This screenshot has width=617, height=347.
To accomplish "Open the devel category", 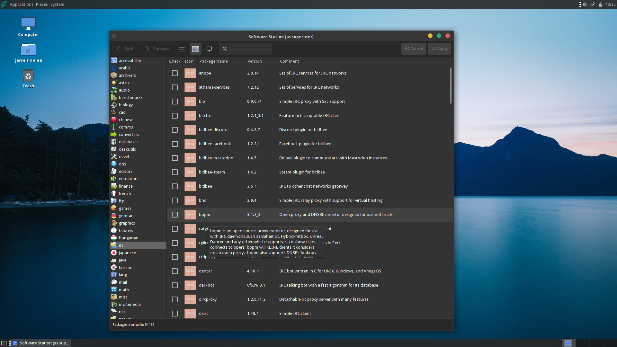I will point(138,156).
